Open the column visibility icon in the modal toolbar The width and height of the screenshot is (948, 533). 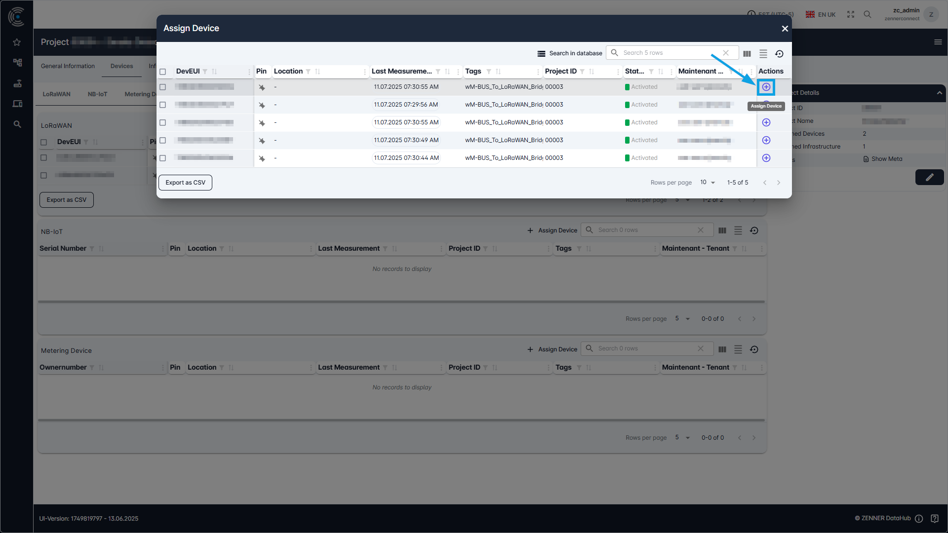tap(747, 53)
